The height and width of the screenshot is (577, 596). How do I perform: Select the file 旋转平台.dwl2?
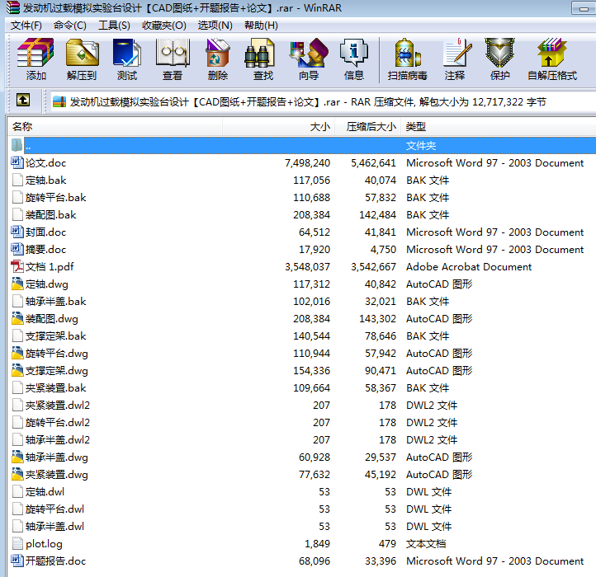[x=58, y=423]
